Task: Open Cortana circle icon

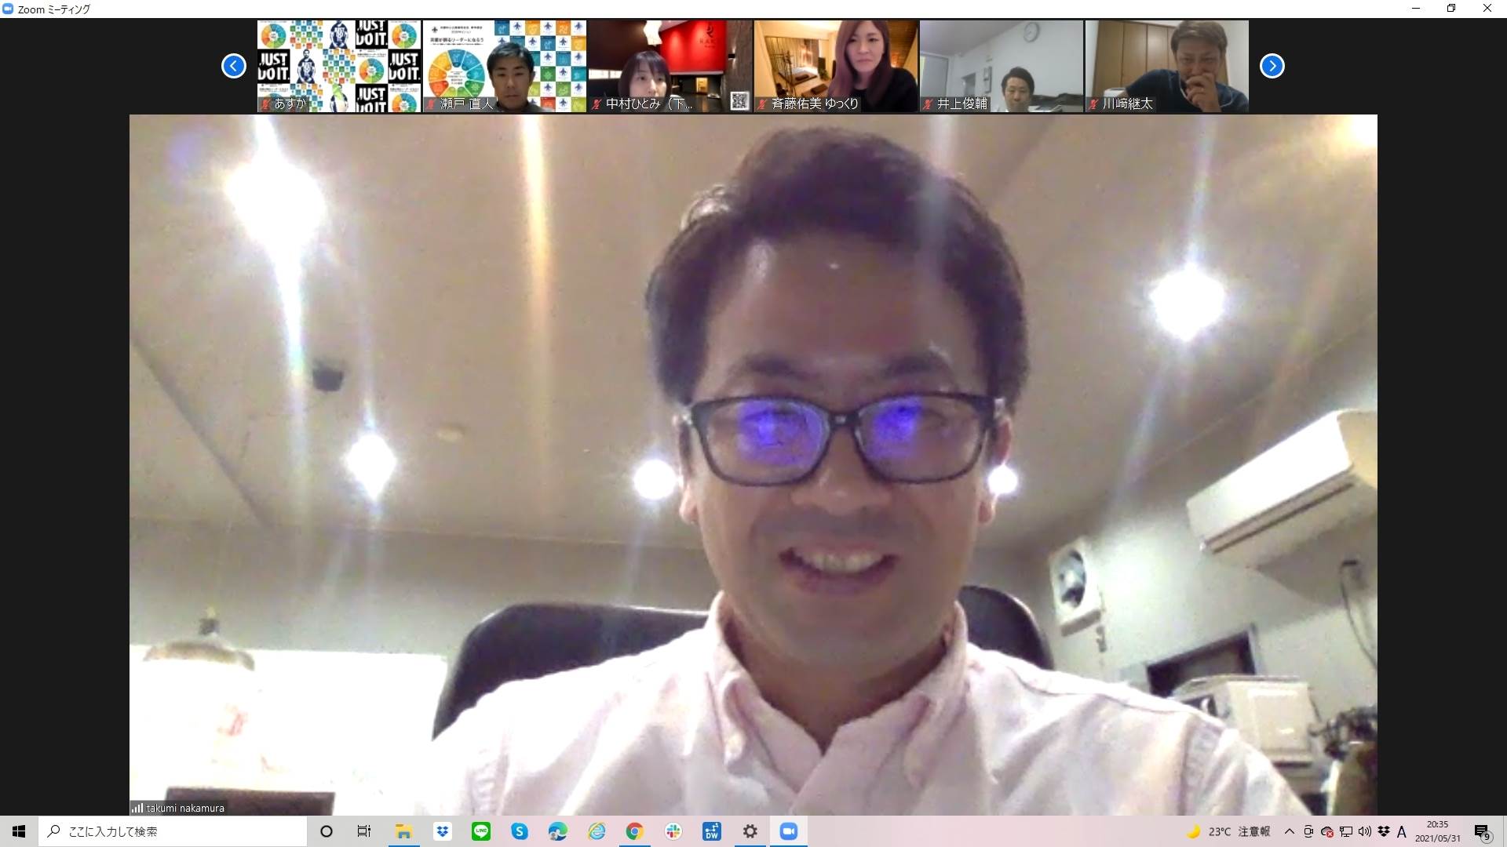Action: [x=327, y=831]
